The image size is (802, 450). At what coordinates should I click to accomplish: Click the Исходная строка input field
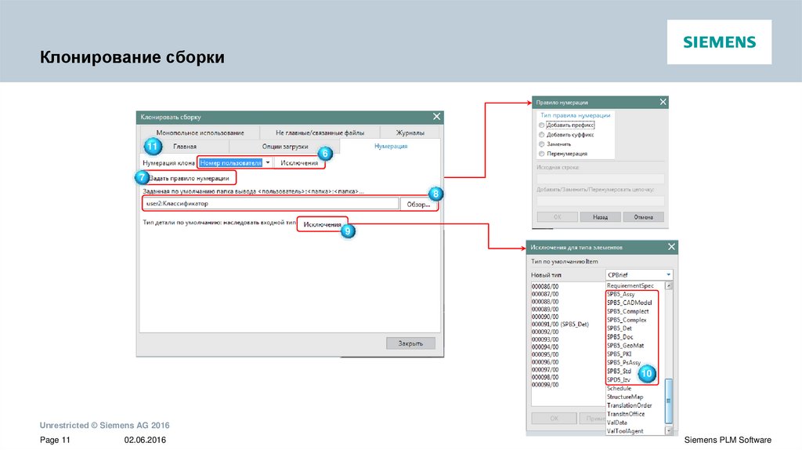point(601,179)
